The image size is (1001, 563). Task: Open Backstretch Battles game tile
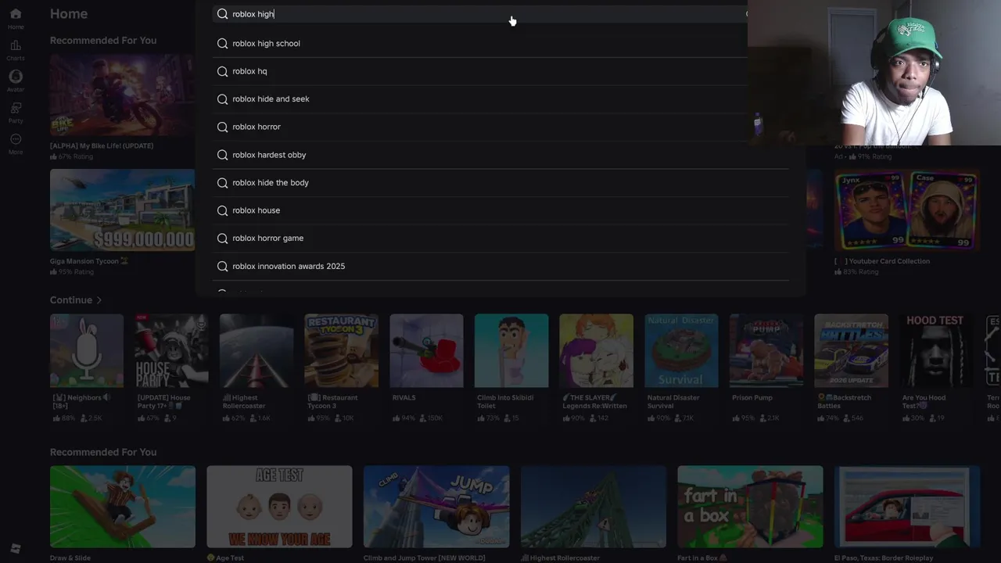point(851,350)
